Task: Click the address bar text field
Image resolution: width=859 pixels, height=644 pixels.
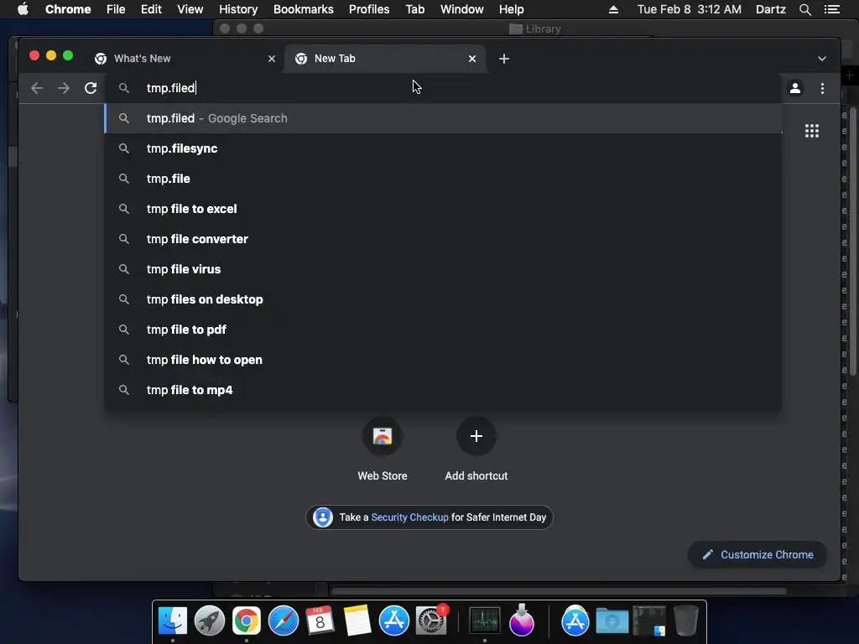Action: point(444,88)
